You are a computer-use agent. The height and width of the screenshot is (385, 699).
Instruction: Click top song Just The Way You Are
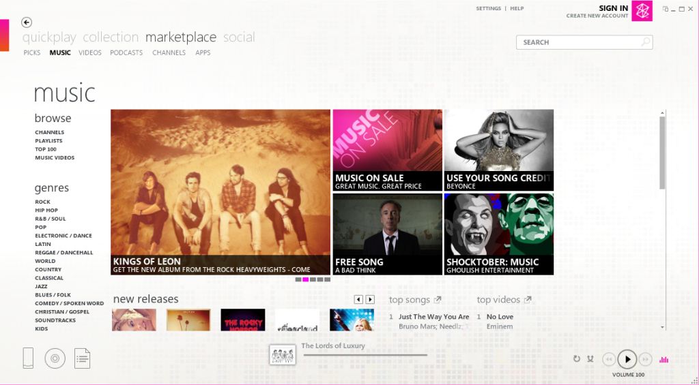click(x=433, y=317)
